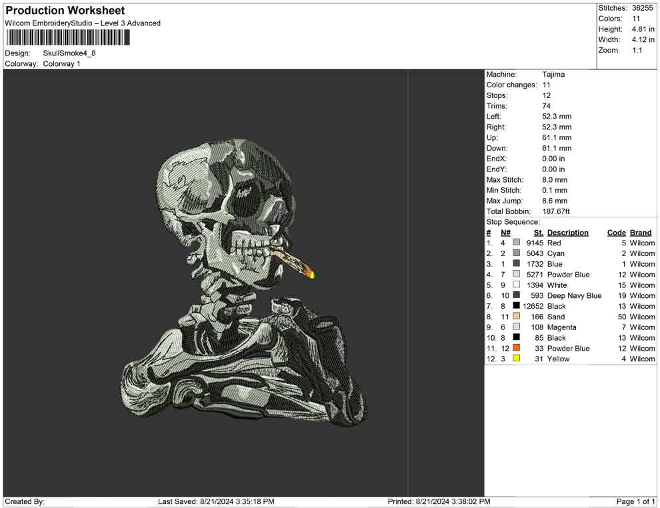Click the Total Bobbin value 187.67ft
The width and height of the screenshot is (660, 508).
point(555,211)
